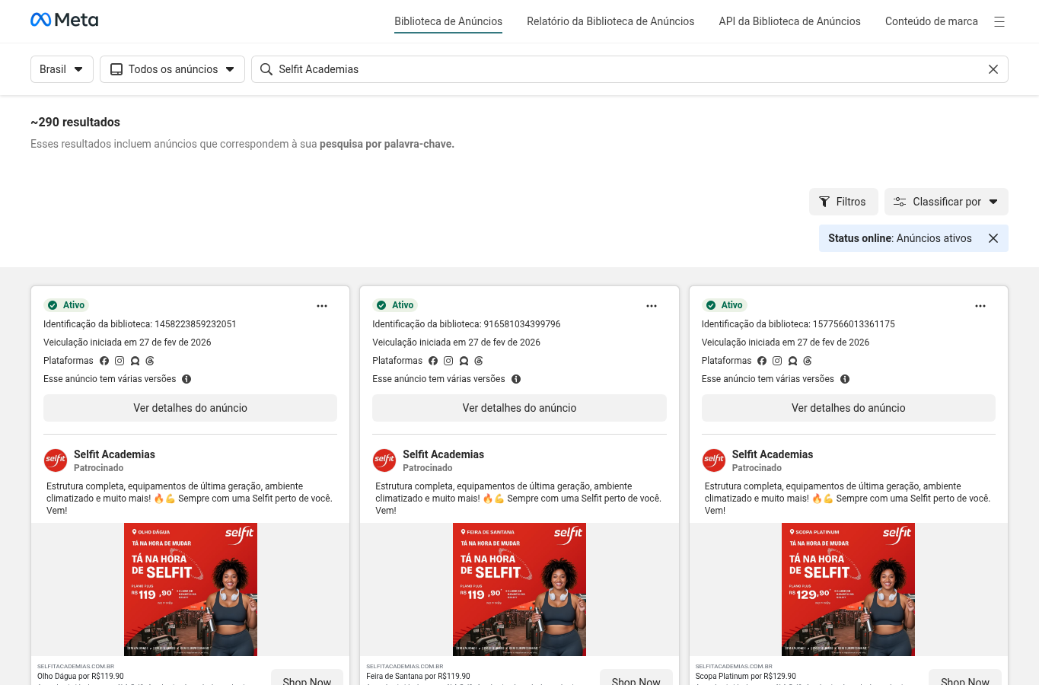Open the three-dot menu on ad 916581034399796
Screen dimensions: 1039x685
(x=652, y=306)
